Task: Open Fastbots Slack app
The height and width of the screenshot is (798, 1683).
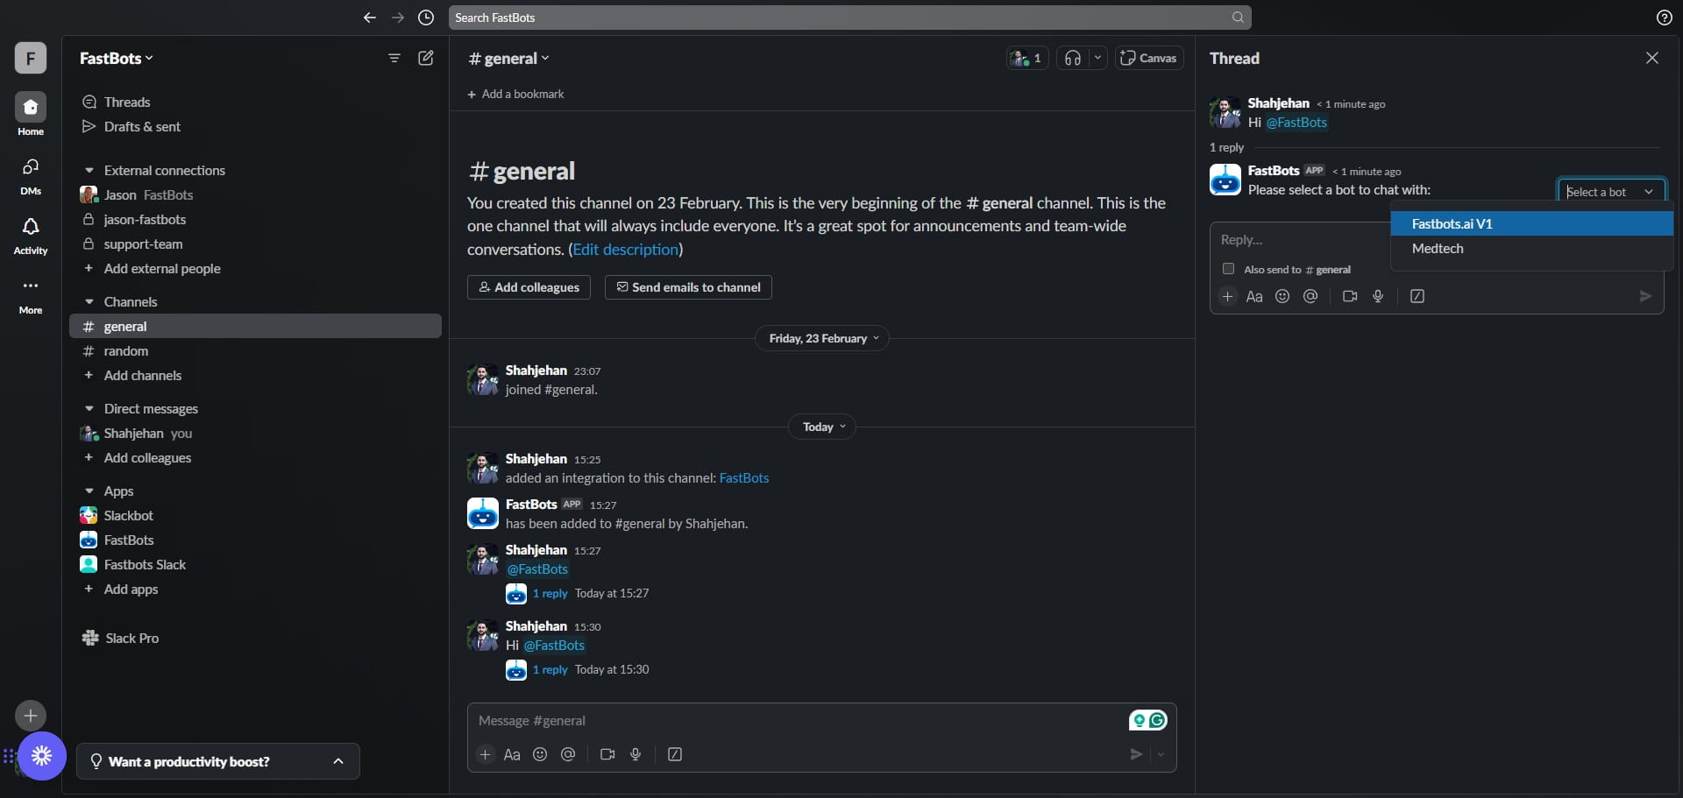Action: (x=255, y=564)
